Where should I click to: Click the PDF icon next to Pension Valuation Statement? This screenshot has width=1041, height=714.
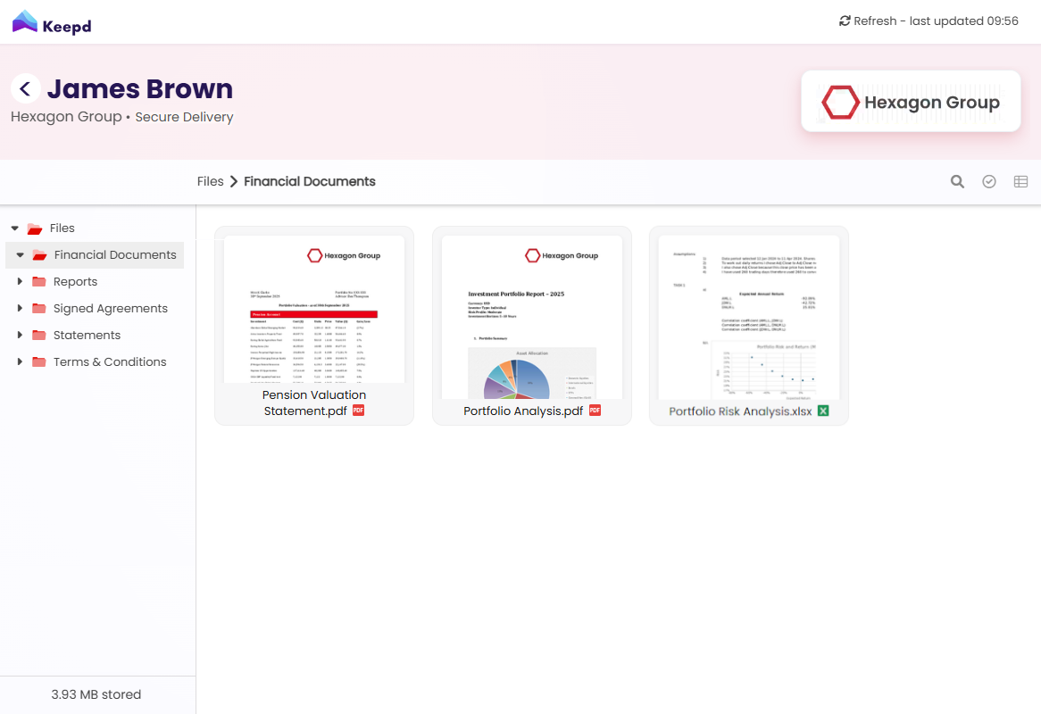tap(359, 411)
